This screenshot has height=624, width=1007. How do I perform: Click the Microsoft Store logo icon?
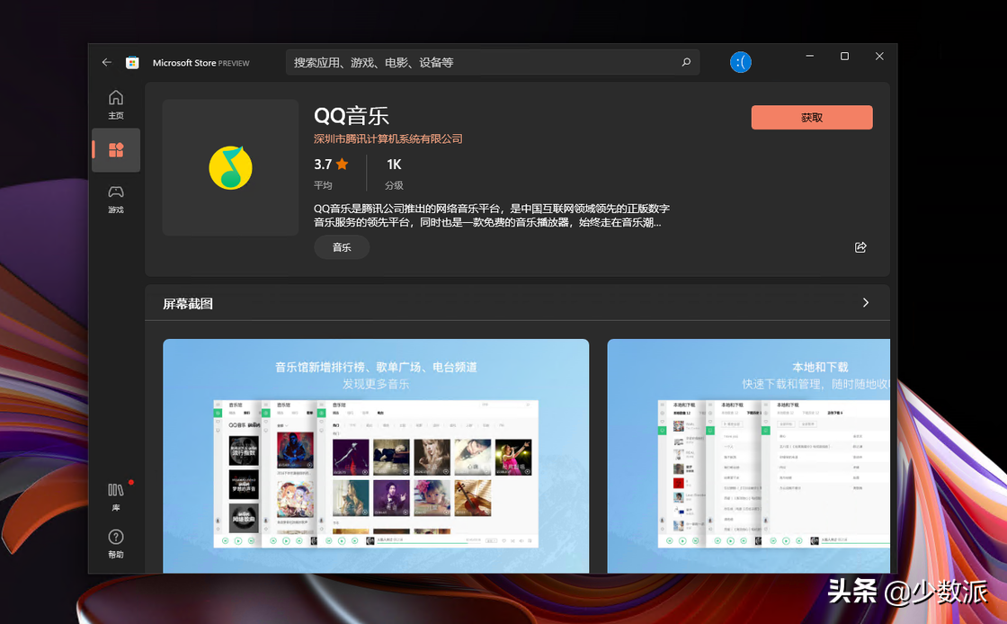(132, 62)
